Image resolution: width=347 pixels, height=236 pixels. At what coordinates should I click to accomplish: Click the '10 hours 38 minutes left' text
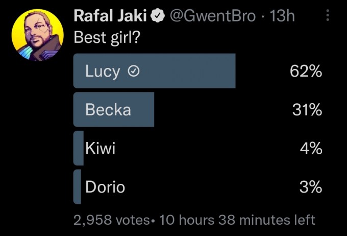click(x=237, y=220)
